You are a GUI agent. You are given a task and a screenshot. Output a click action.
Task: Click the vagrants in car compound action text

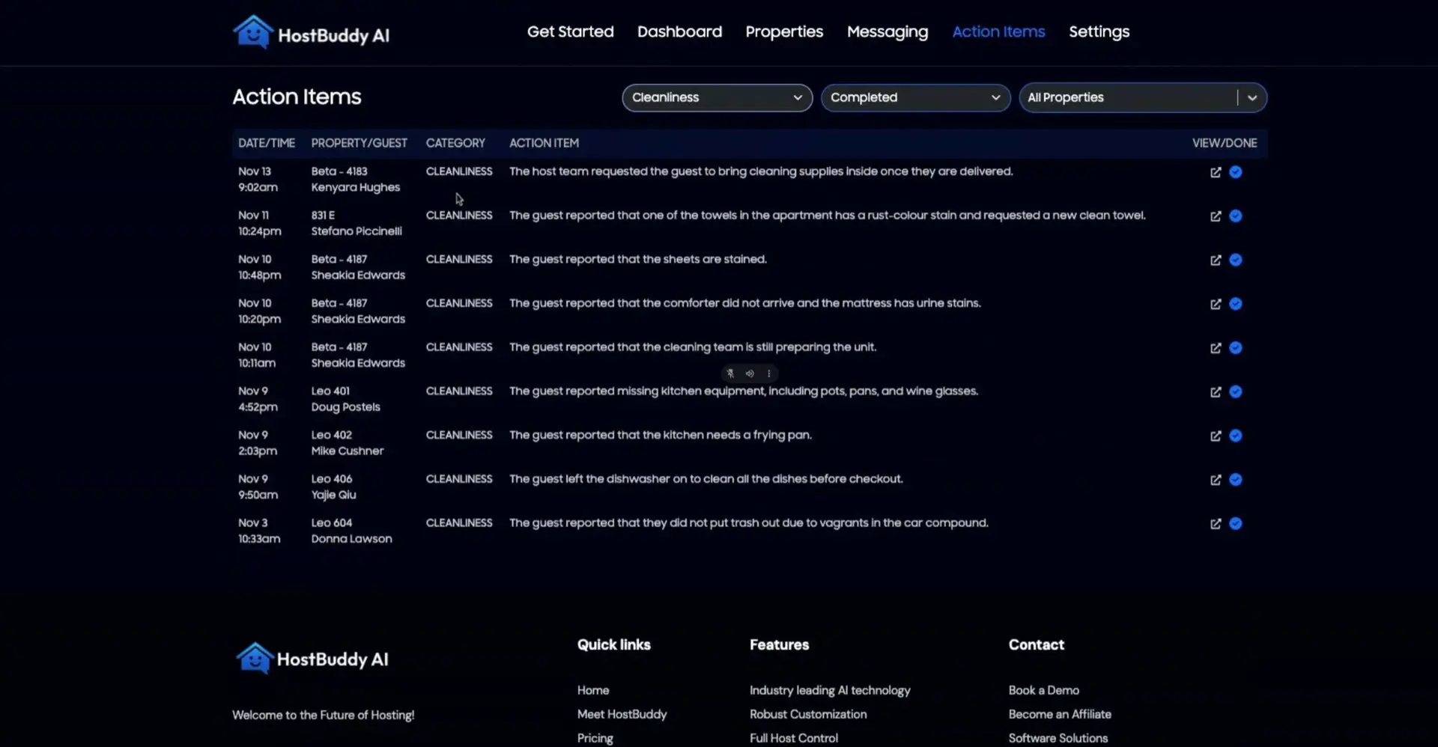coord(749,523)
